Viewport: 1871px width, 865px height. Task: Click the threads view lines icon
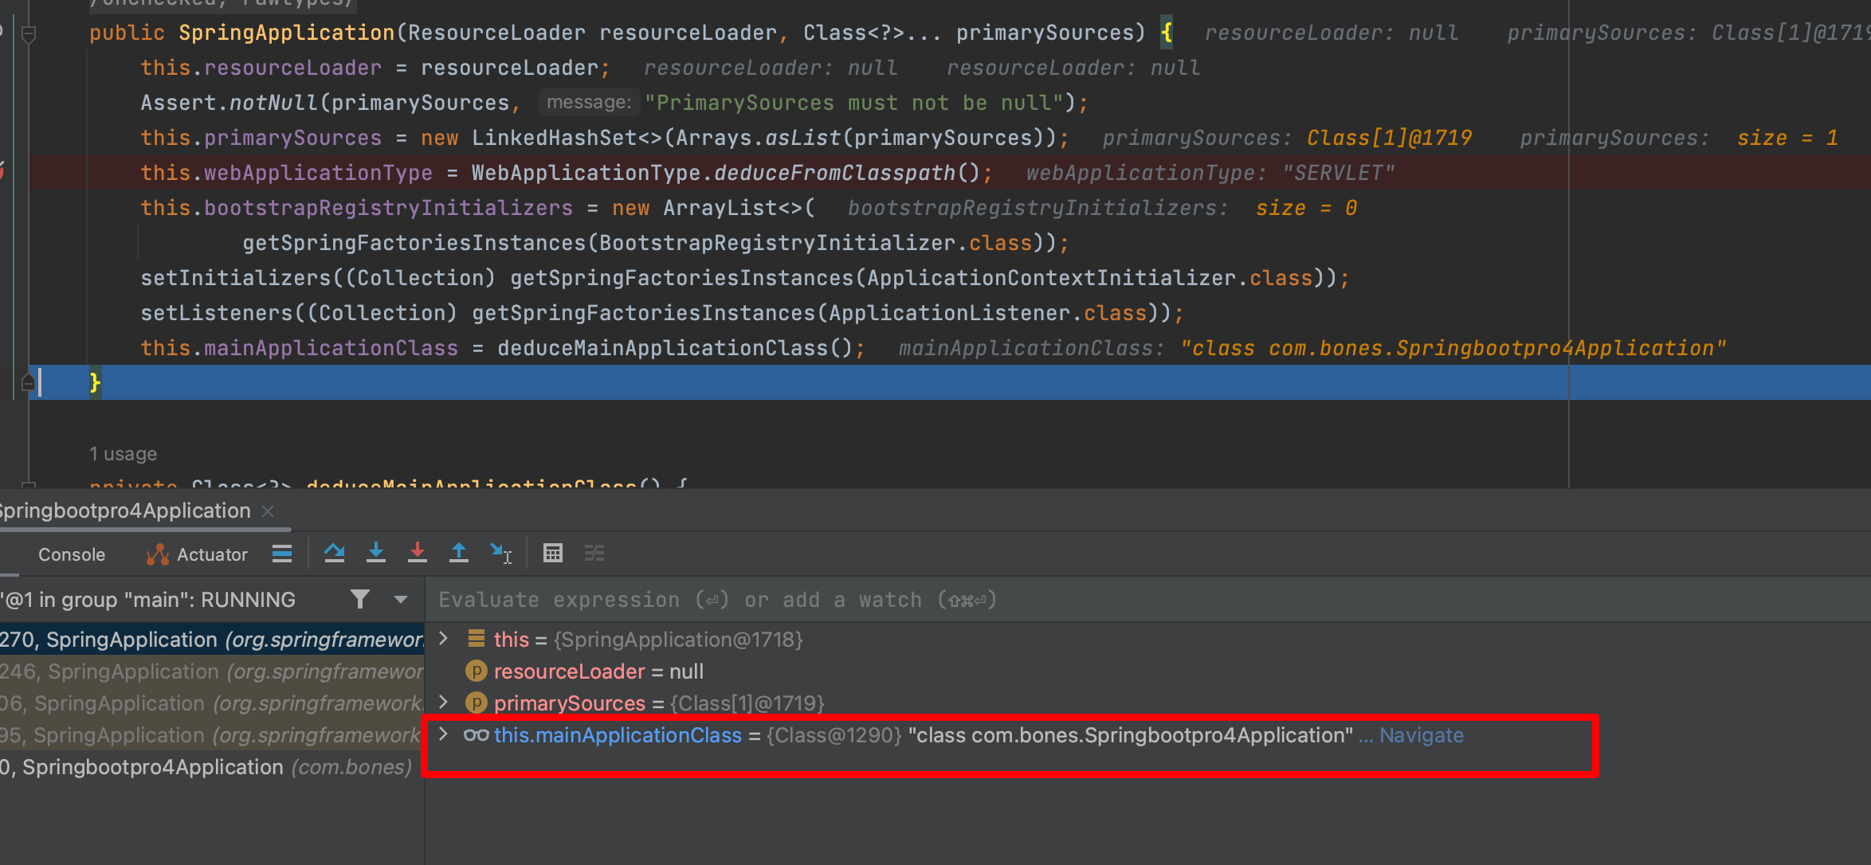[282, 554]
